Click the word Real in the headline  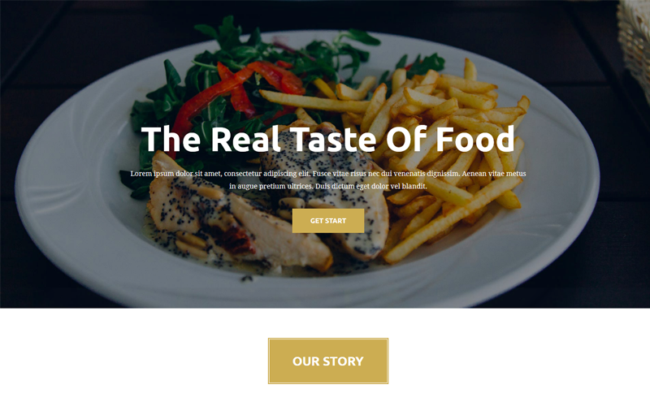coord(245,139)
